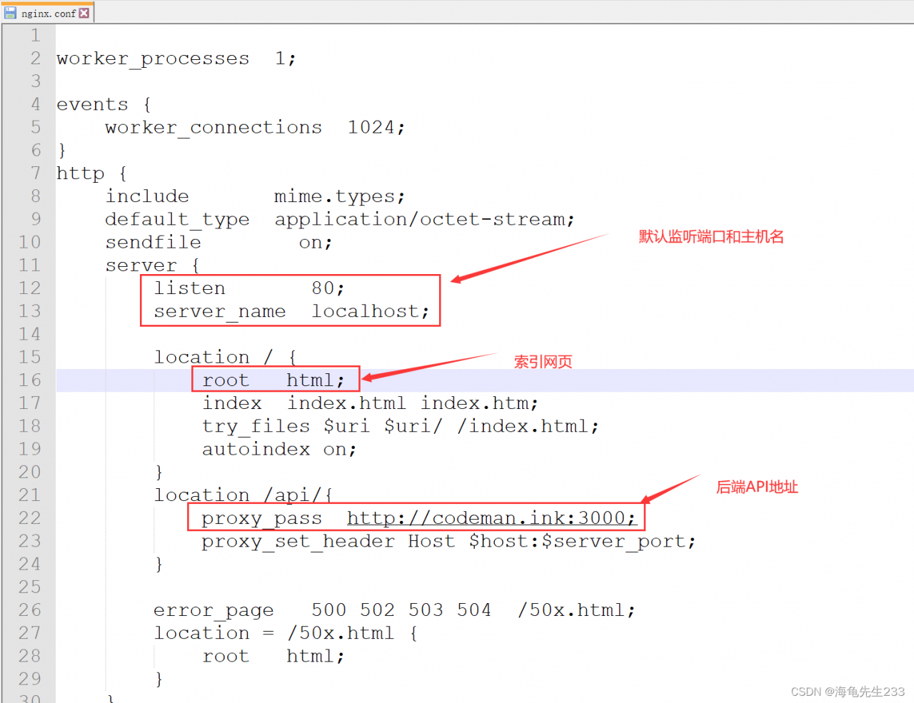The width and height of the screenshot is (914, 703).
Task: Click the port value '80;'
Action: [328, 288]
